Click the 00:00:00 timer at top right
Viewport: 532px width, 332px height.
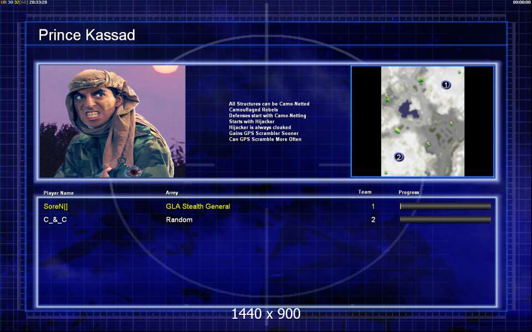522,2
